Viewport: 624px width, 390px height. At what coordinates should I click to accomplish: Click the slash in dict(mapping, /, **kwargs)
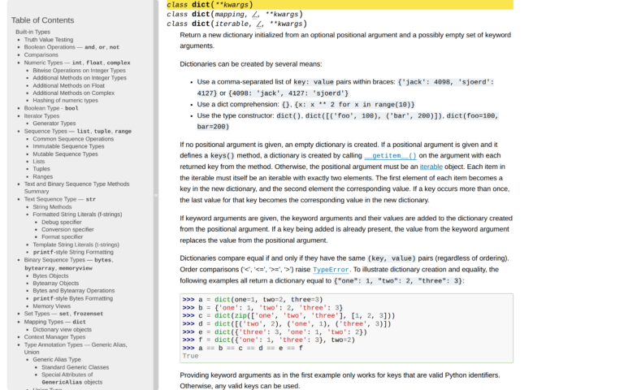pos(254,15)
